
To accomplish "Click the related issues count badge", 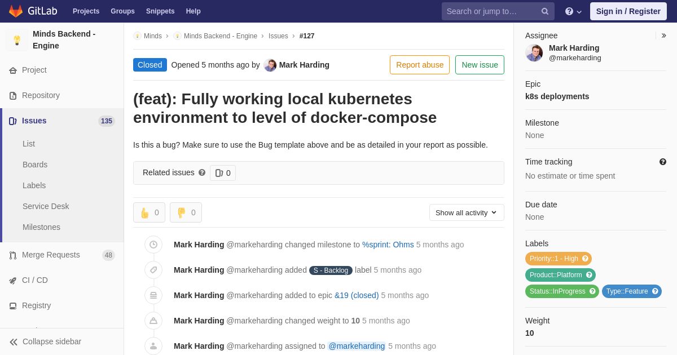I will click(x=223, y=173).
